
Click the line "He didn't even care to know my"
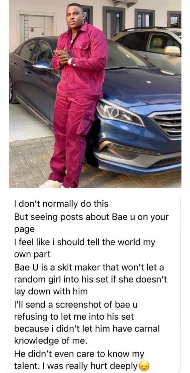pyautogui.click(x=79, y=354)
